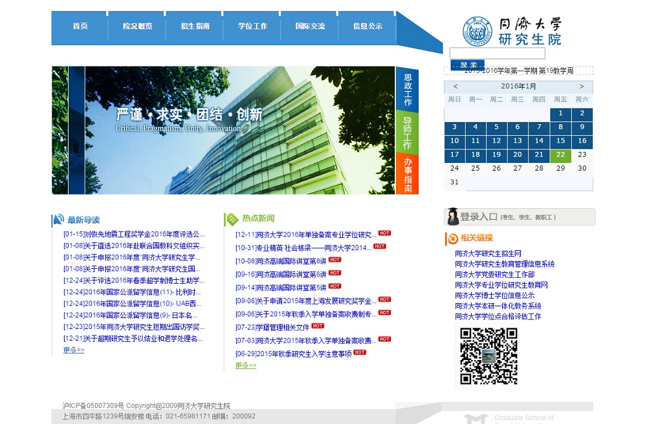This screenshot has width=647, height=424.
Task: Open 同济大学博士学位信息公示 link
Action: tap(494, 295)
